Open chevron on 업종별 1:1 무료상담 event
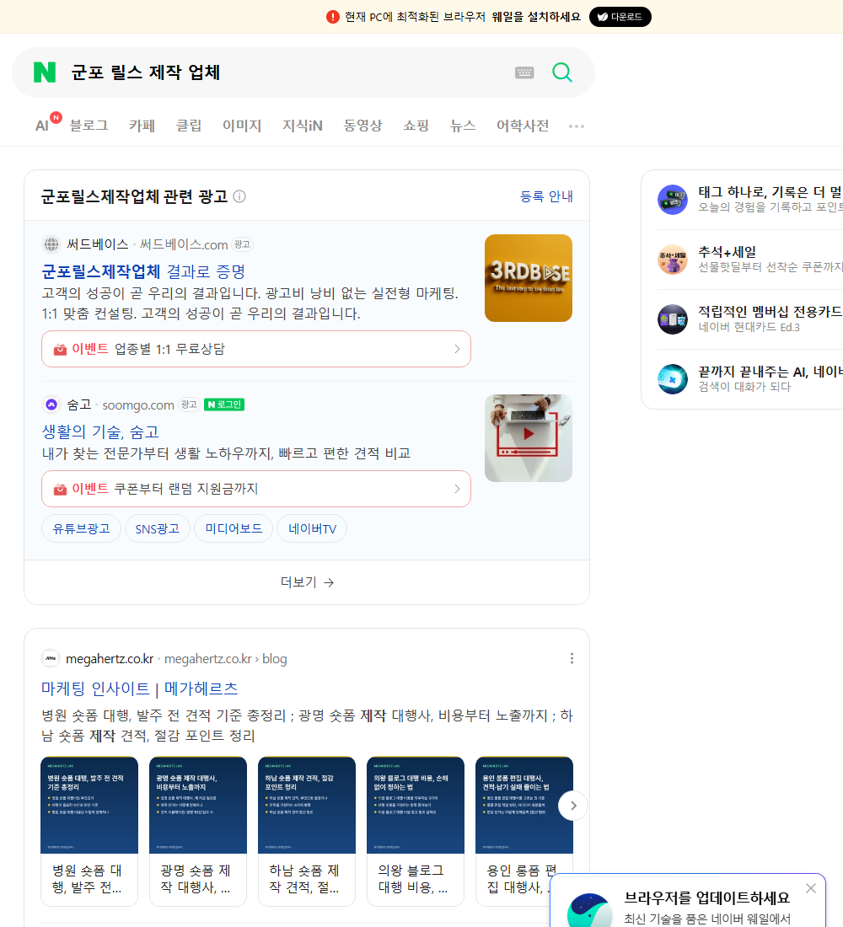The image size is (843, 927). (x=457, y=349)
